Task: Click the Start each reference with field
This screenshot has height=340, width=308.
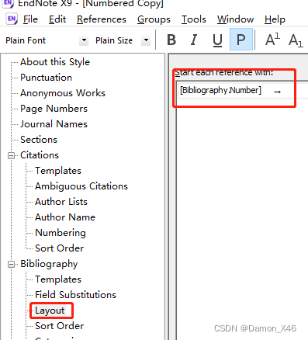Action: 243,91
